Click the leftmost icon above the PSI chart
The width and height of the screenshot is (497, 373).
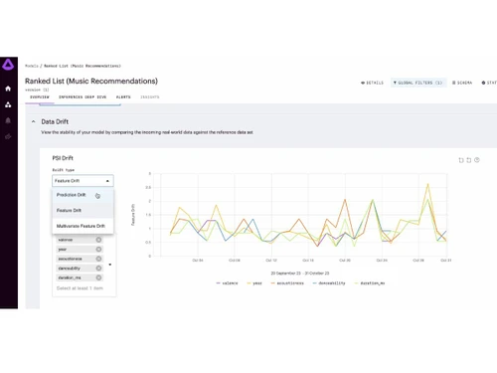click(461, 160)
